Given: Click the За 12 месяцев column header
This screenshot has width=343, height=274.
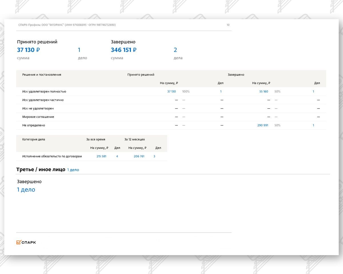Looking at the screenshot, I should tap(134, 140).
